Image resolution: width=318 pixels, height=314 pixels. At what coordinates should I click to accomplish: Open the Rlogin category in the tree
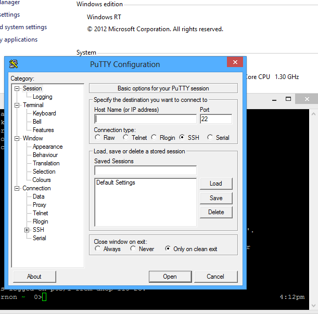(x=41, y=221)
